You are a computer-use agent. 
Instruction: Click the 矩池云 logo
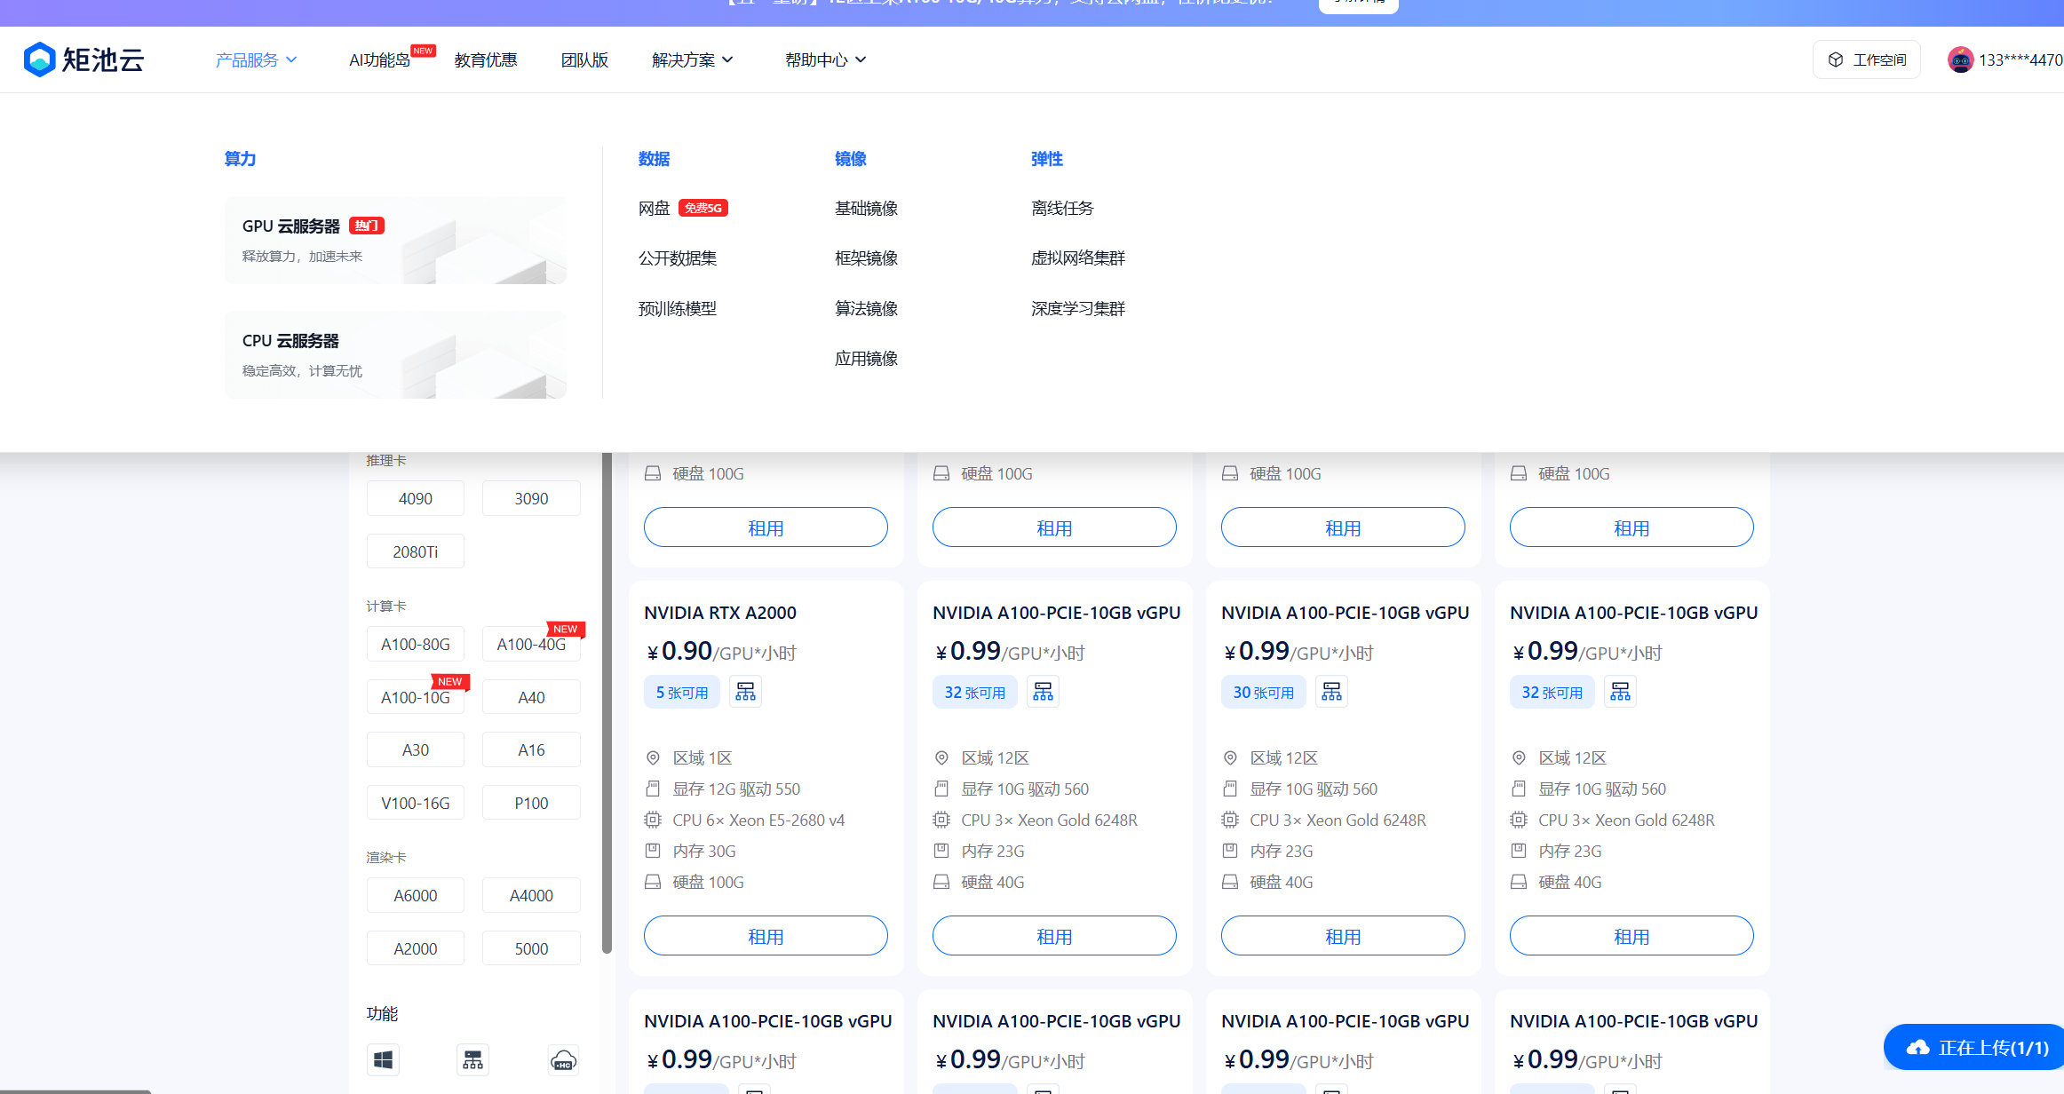(83, 59)
